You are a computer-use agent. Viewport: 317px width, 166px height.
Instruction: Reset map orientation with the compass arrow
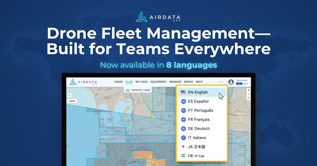pyautogui.click(x=248, y=98)
